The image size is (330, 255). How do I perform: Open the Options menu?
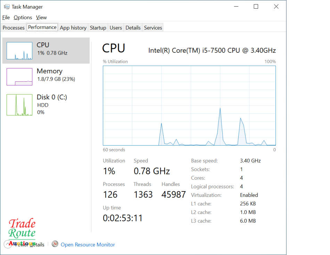tap(23, 17)
